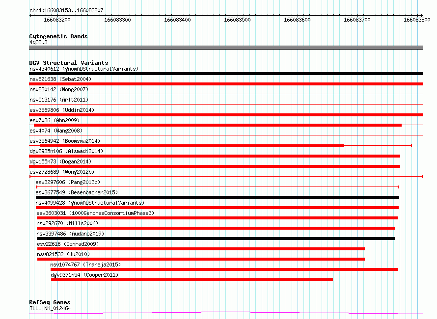Click the red bar under esv3603031

point(217,218)
